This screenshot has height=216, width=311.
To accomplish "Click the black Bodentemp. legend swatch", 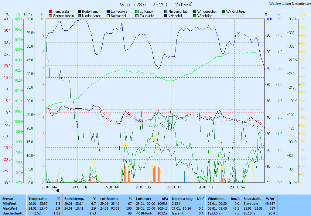I will click(x=79, y=12).
